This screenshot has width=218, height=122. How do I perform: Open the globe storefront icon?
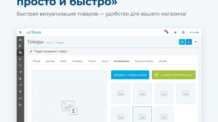click(183, 32)
